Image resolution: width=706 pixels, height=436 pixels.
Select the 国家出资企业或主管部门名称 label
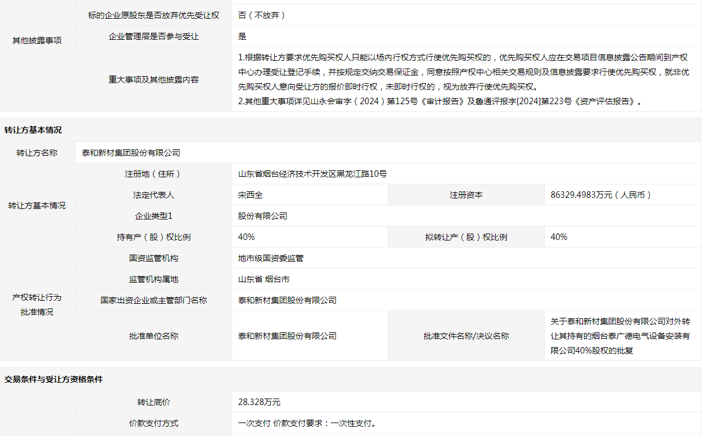point(154,300)
